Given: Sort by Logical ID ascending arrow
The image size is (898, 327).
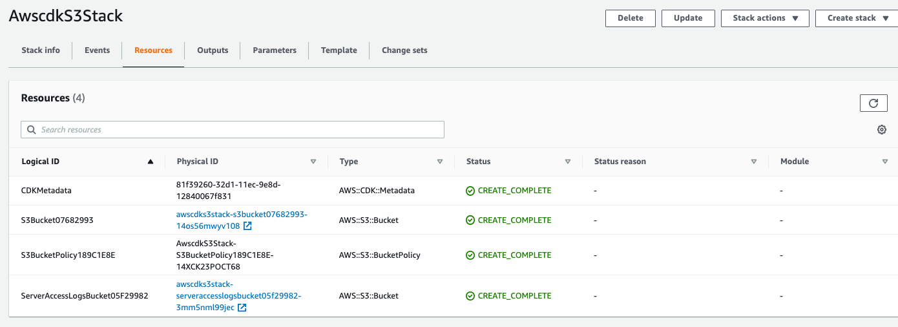Looking at the screenshot, I should coord(151,162).
